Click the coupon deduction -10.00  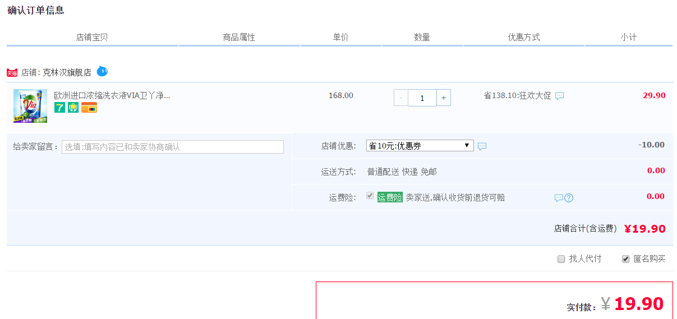[x=651, y=145]
